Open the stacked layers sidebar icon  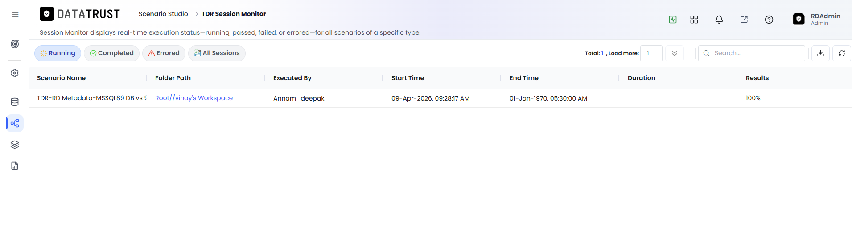15,145
